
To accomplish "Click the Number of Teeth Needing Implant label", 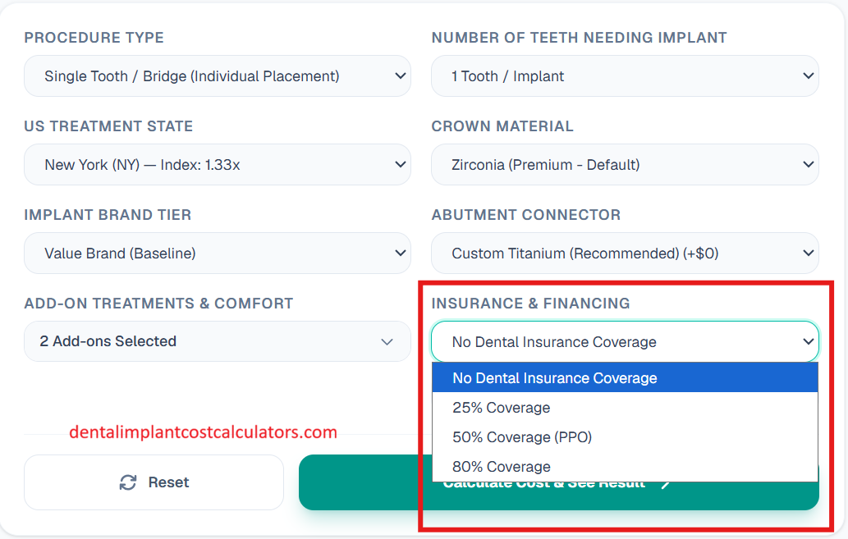I will [580, 38].
